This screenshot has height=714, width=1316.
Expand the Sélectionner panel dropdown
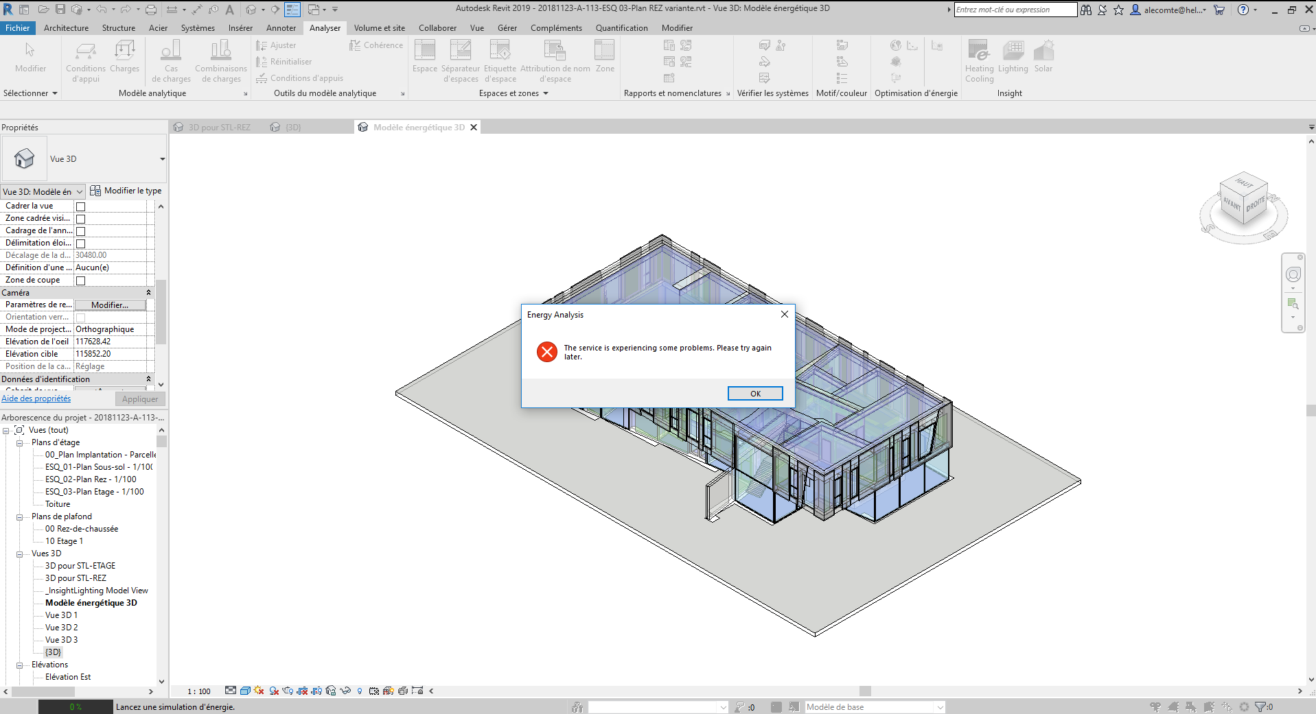pyautogui.click(x=55, y=93)
